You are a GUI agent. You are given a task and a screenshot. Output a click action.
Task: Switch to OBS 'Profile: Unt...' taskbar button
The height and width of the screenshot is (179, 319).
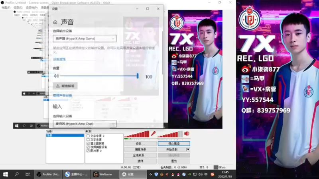[48, 174]
